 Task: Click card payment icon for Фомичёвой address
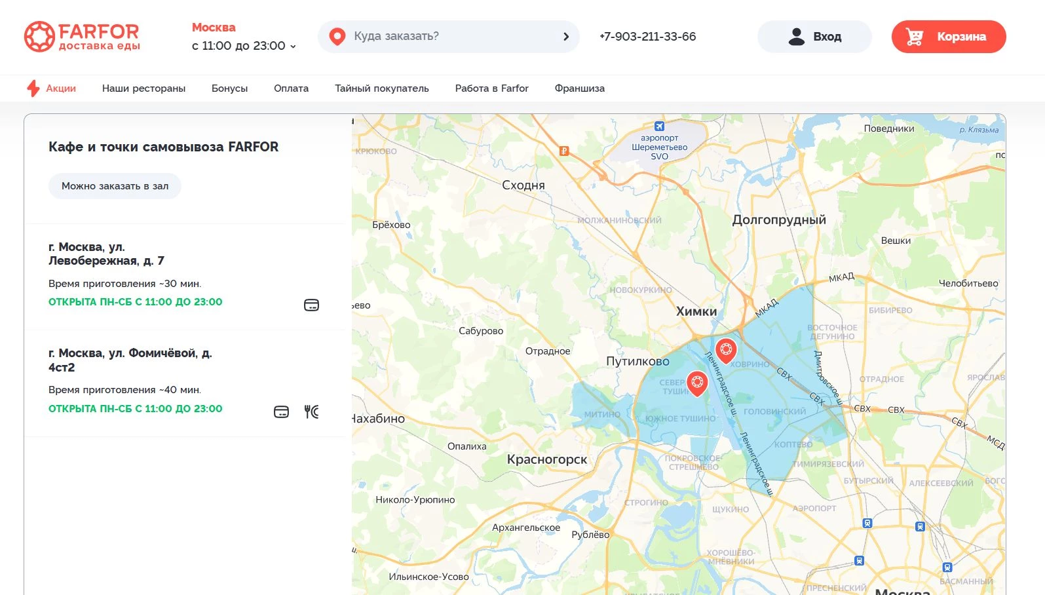pos(281,412)
